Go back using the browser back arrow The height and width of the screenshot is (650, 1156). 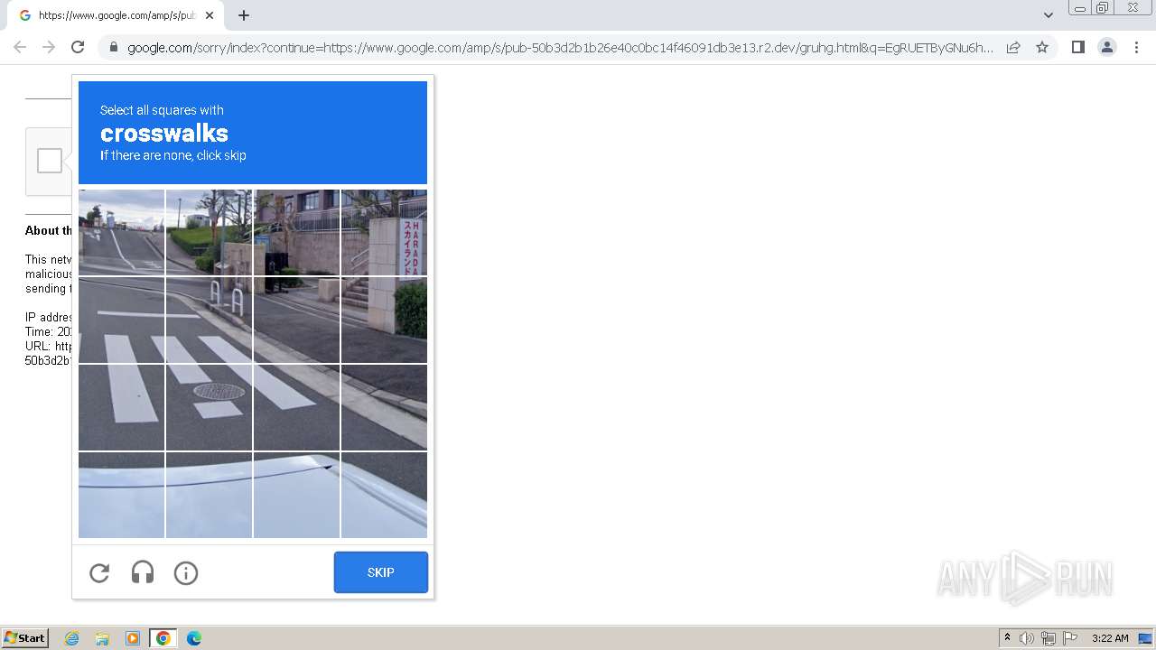pyautogui.click(x=20, y=47)
